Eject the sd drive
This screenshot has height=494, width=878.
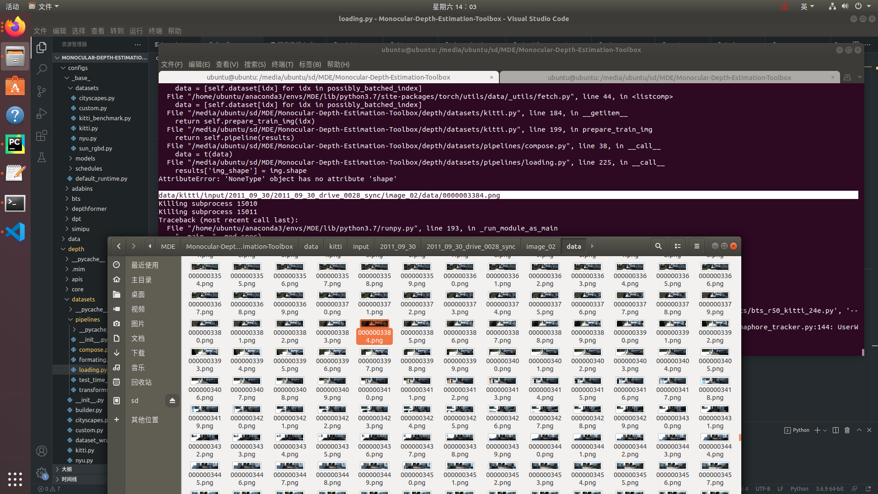tap(172, 400)
